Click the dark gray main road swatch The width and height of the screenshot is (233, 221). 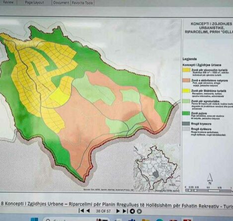(x=186, y=124)
